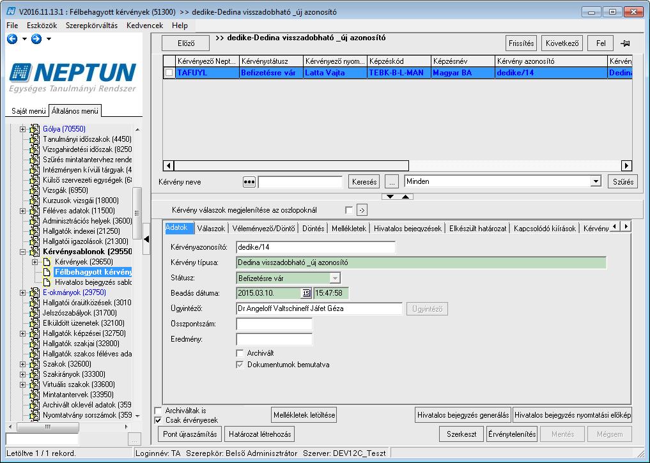Viewport: 650px width, 463px height.
Task: Open the calendar picker for Beadás dátuma
Action: 306,293
